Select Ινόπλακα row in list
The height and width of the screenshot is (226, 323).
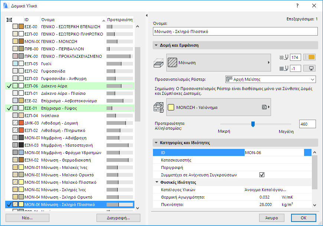point(70,116)
